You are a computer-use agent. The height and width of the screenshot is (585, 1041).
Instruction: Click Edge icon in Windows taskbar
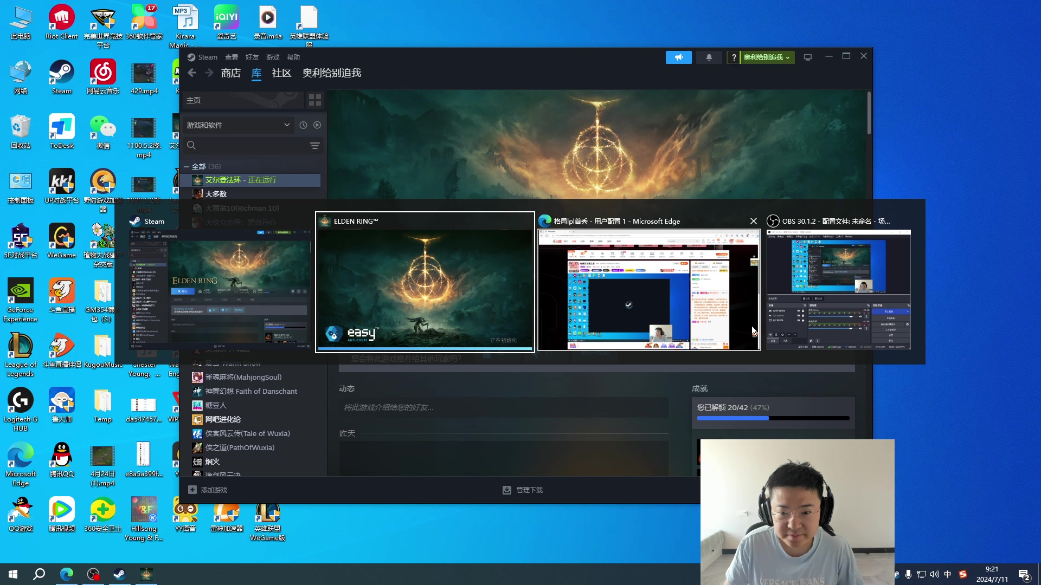coord(67,574)
